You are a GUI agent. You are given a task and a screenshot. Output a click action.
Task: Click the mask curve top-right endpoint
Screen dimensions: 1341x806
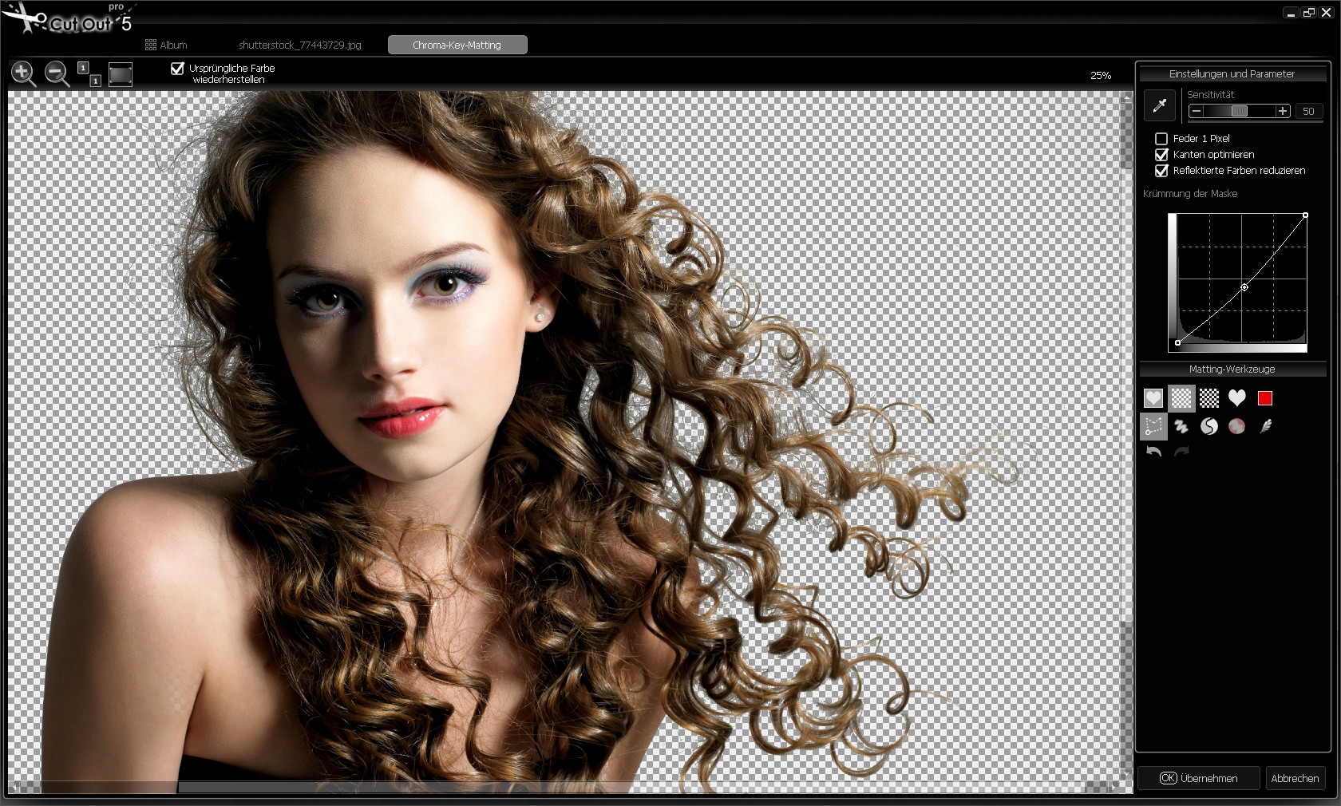1306,215
